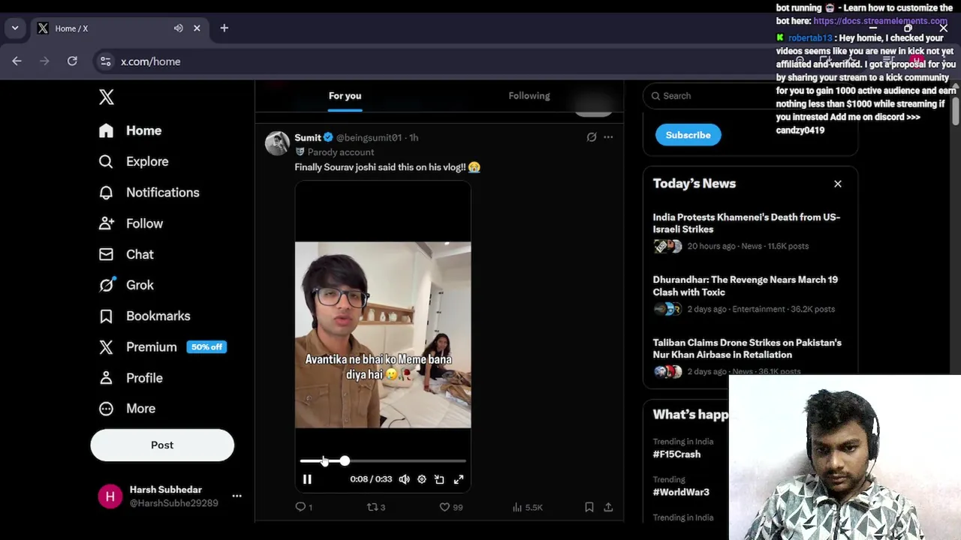This screenshot has height=540, width=961.
Task: Go to Home in the sidebar
Action: pyautogui.click(x=130, y=130)
